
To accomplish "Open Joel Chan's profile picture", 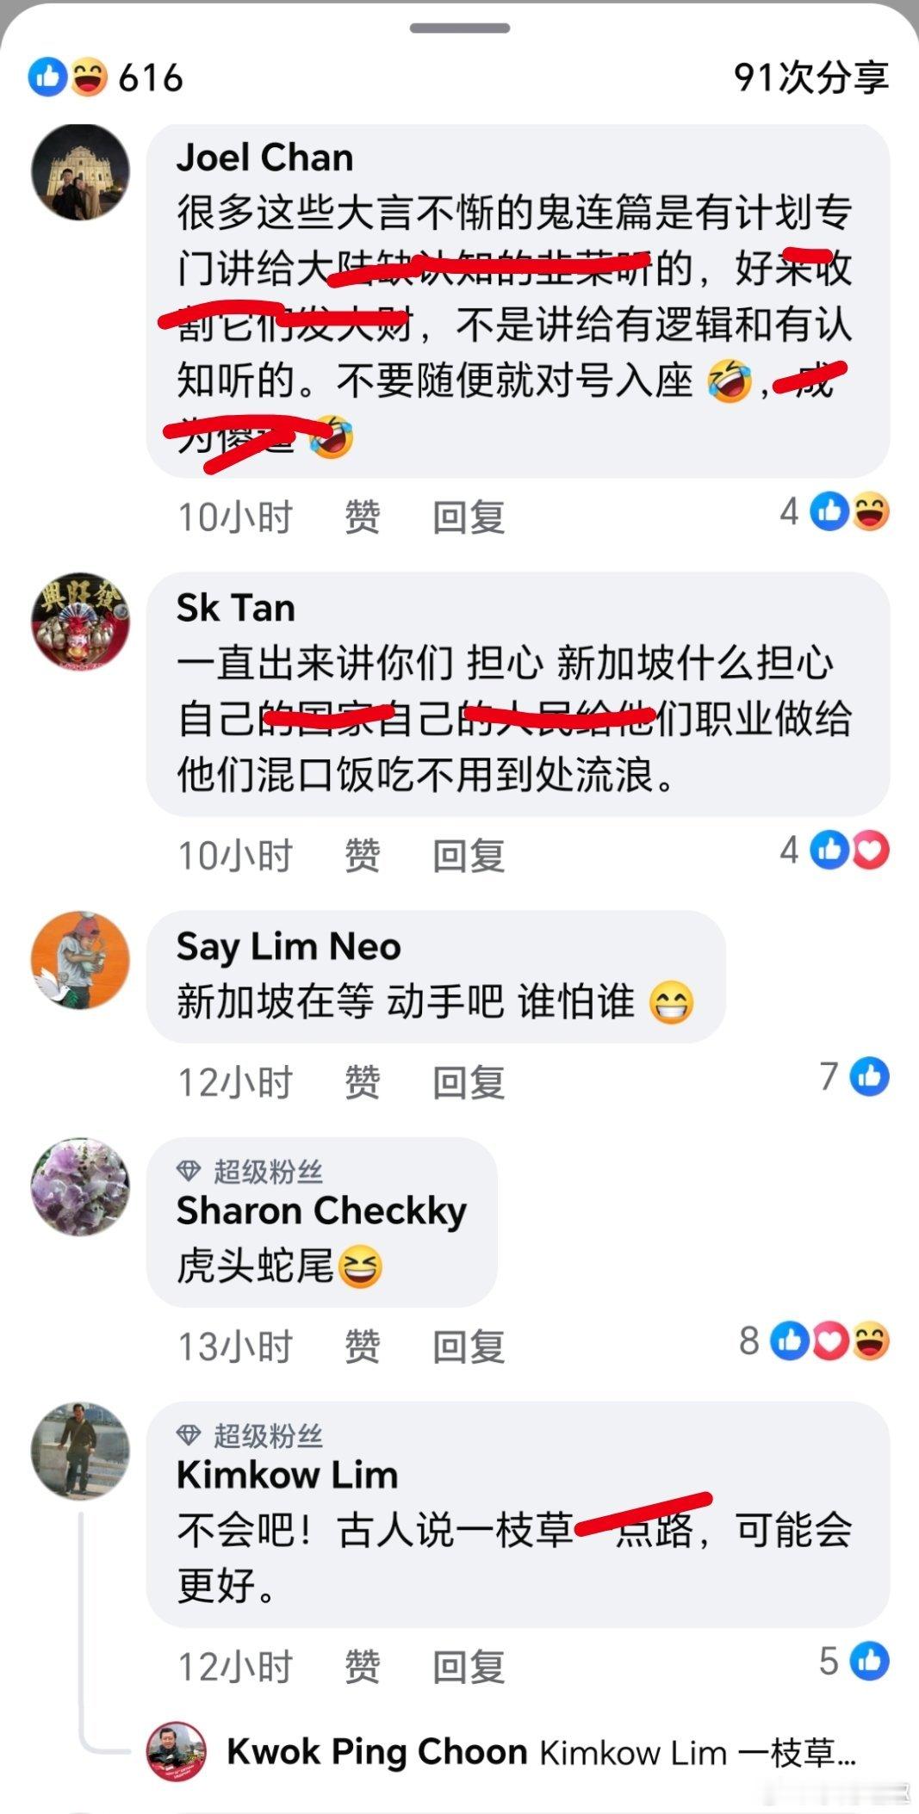I will (x=80, y=172).
